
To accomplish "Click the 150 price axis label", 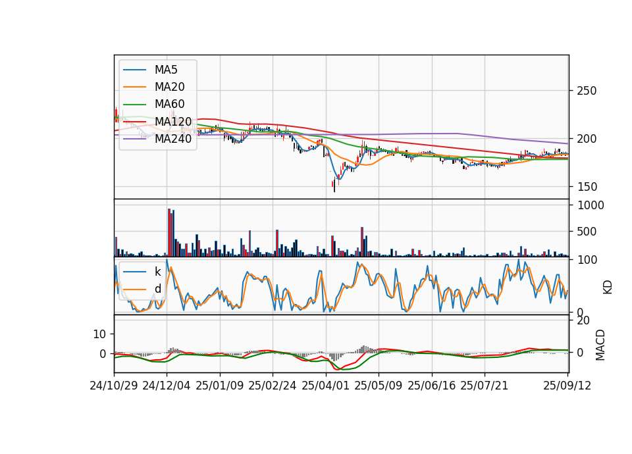I will point(587,187).
